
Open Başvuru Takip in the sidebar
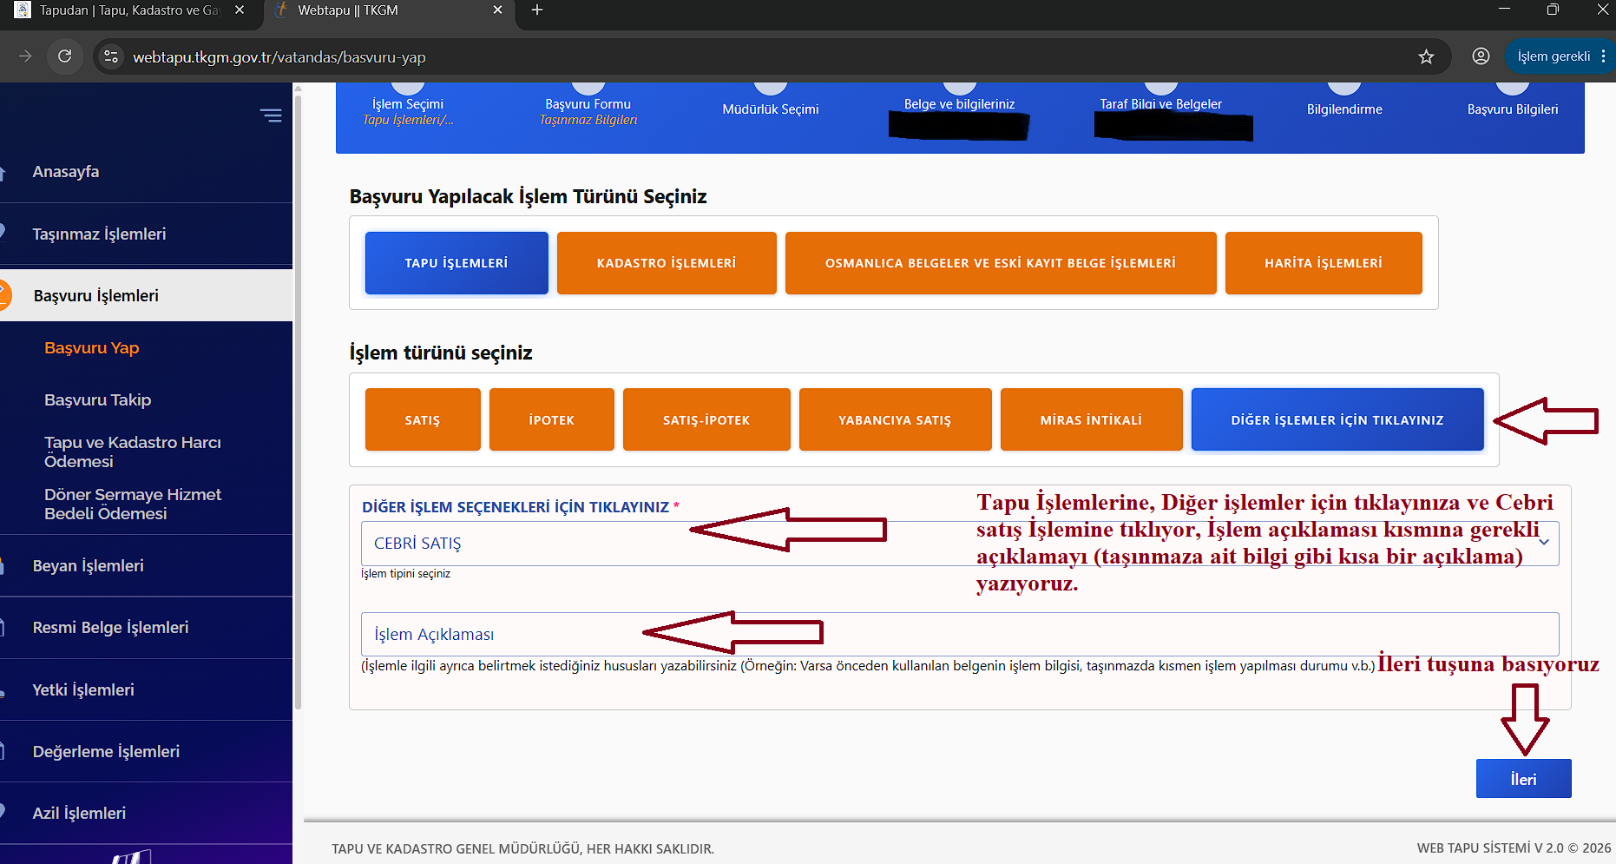pyautogui.click(x=98, y=399)
